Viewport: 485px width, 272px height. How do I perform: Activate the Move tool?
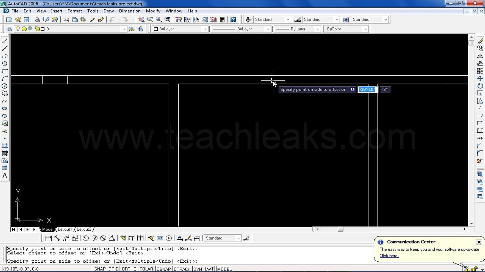coord(480,78)
